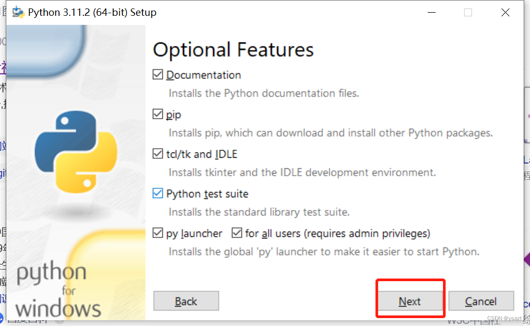This screenshot has width=530, height=326.
Task: Minimize the Python Setup window
Action: coord(431,13)
